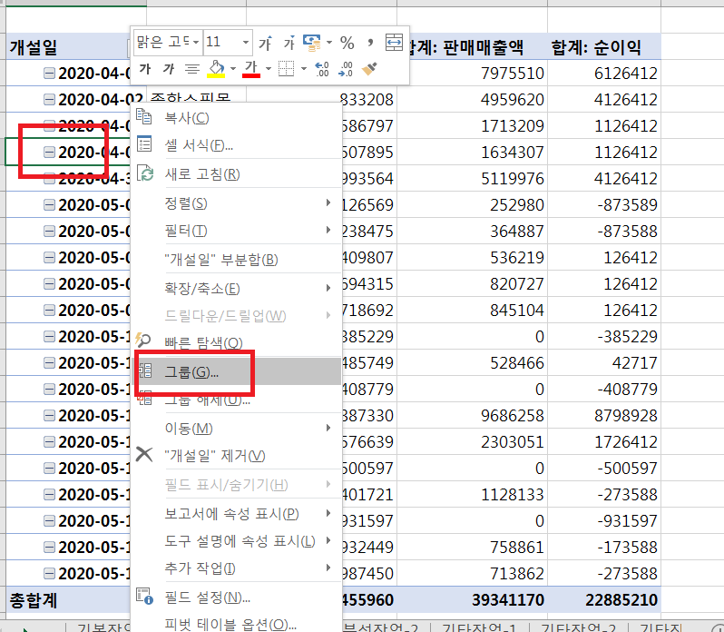
Task: Increase decimal places in mini toolbar
Action: pos(321,68)
